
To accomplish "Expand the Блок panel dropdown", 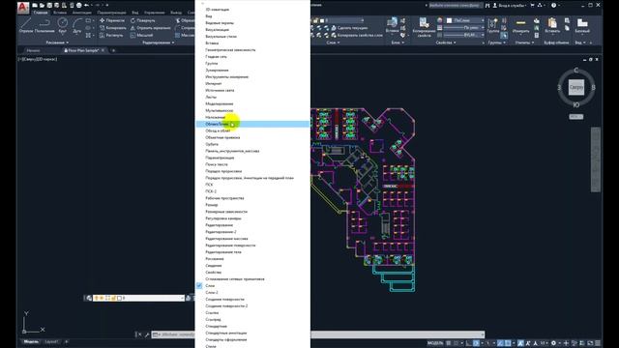I will [x=398, y=43].
